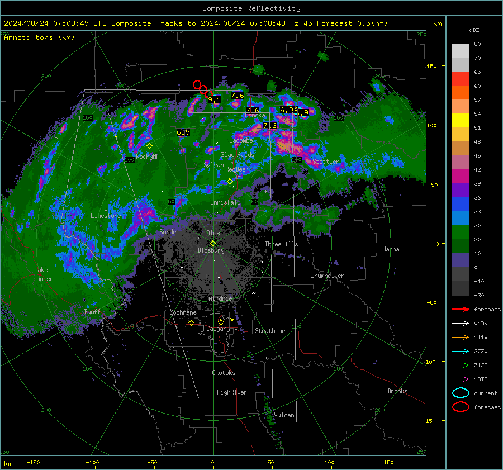Select the northernmost red forecast track circle
The height and width of the screenshot is (470, 503).
coord(197,84)
